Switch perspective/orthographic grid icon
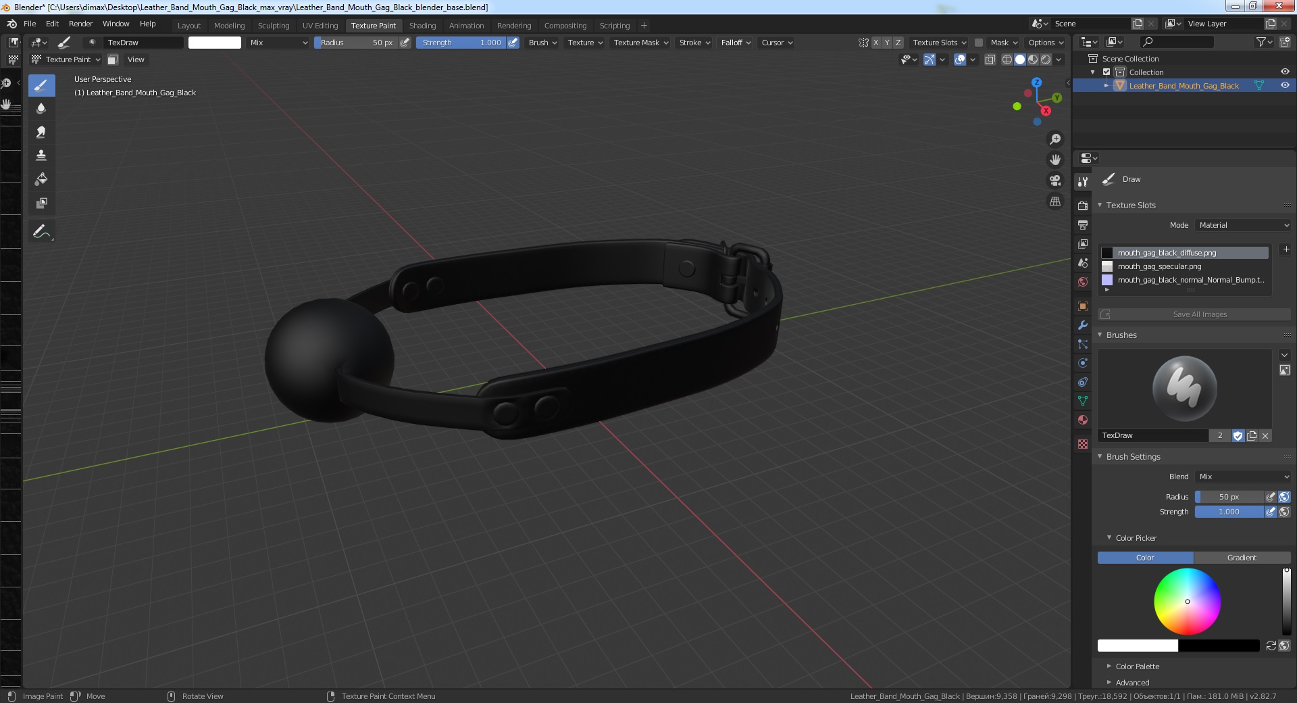 (x=1054, y=201)
